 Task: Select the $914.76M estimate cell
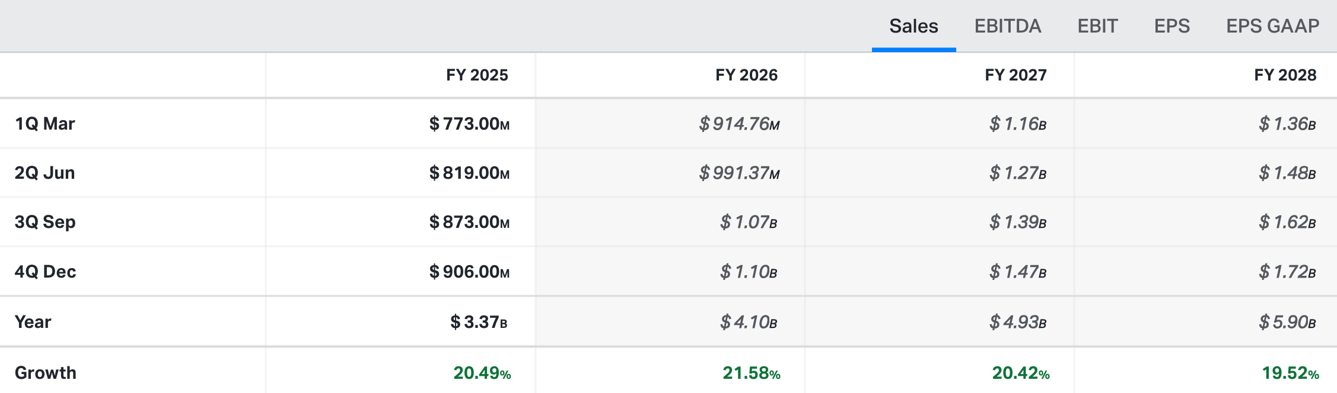click(739, 124)
